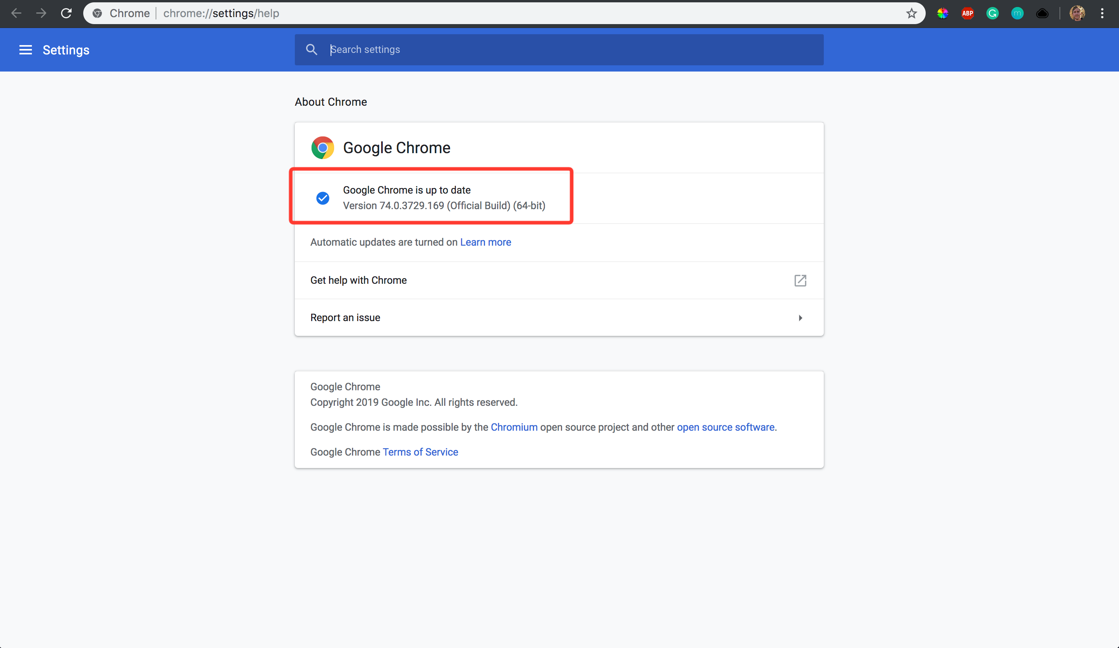Click the Learn more automatic updates link
The image size is (1119, 648).
click(485, 241)
